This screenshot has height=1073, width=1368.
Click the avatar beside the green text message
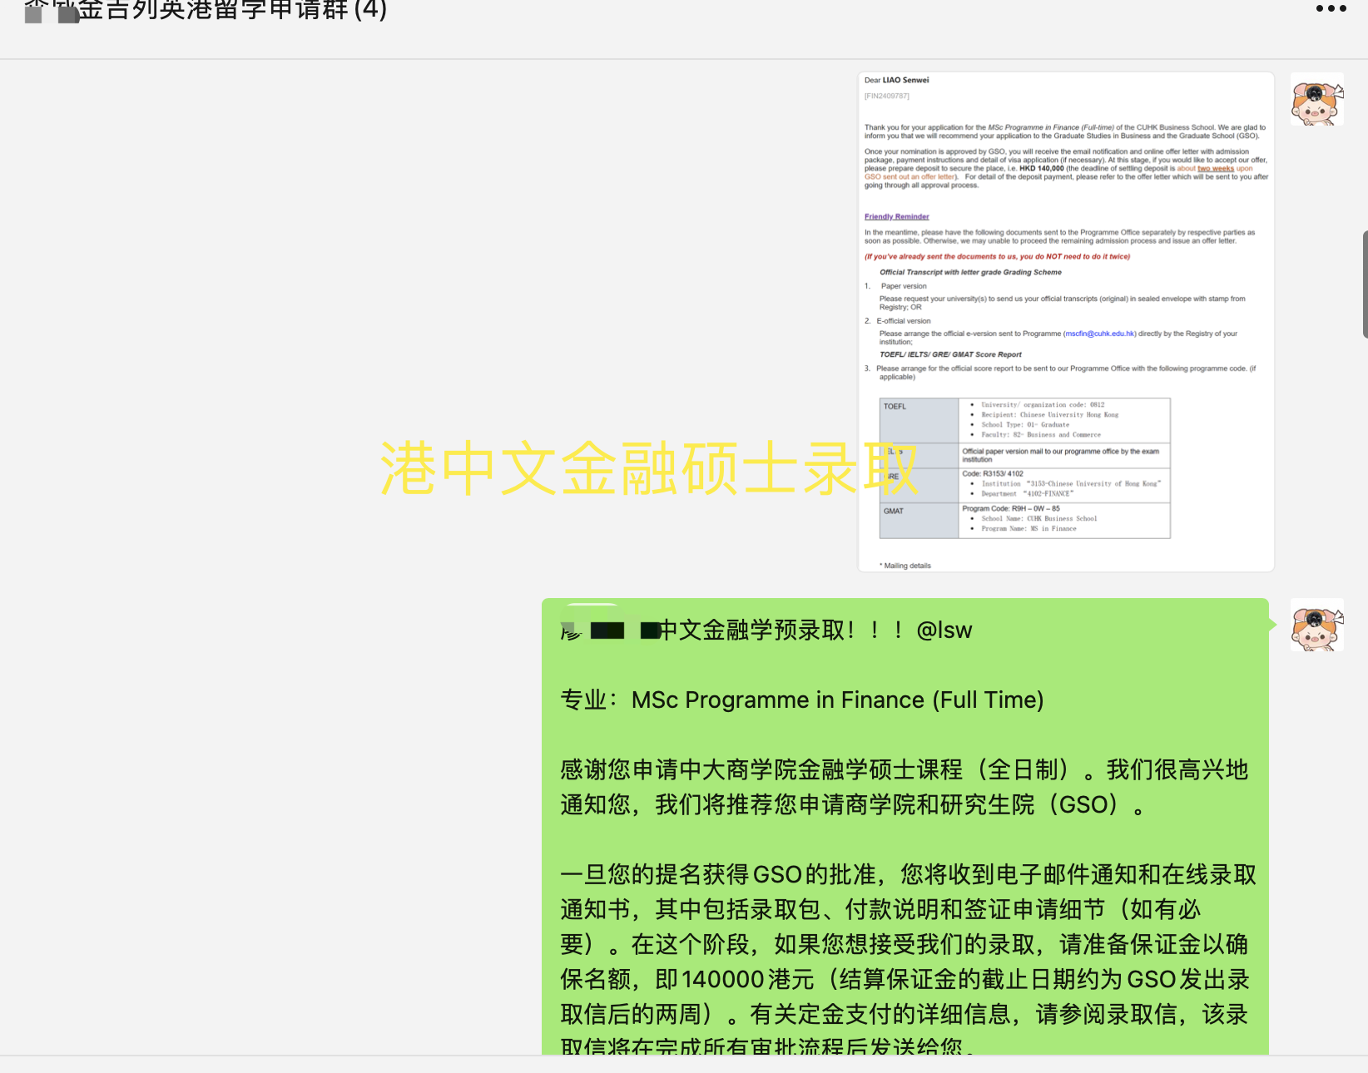(1316, 626)
